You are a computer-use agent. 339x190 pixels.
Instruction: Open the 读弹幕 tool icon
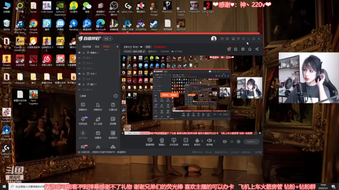click(113, 121)
